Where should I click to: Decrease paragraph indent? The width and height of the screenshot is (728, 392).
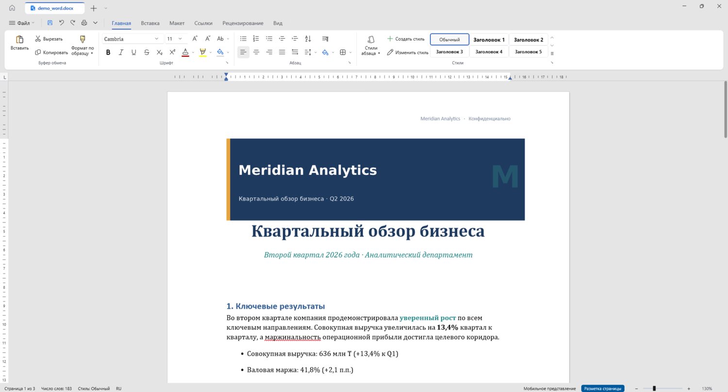point(282,39)
